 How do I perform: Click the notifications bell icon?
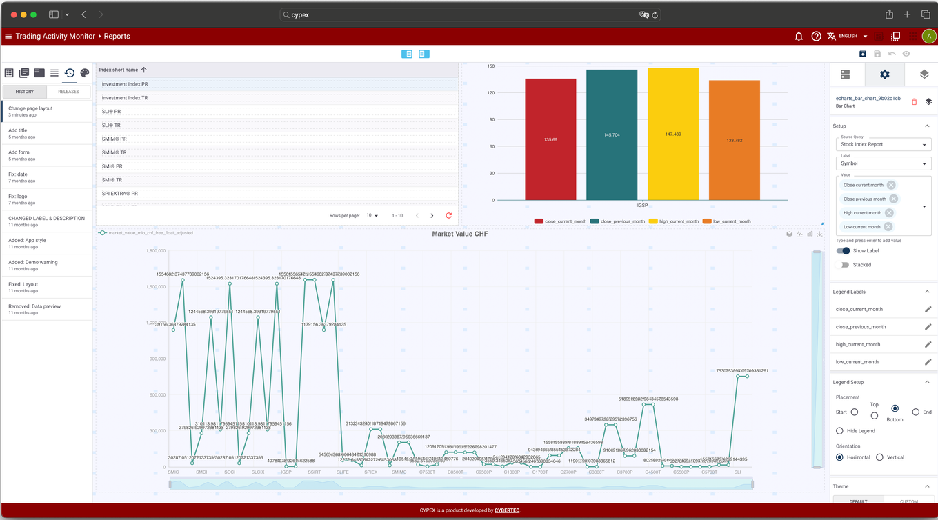pyautogui.click(x=799, y=37)
